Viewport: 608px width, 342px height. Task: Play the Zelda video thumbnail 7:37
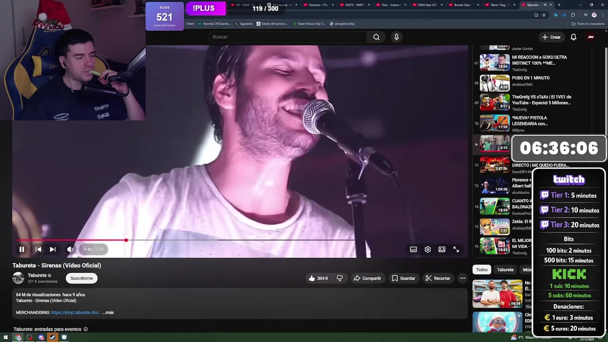click(494, 227)
